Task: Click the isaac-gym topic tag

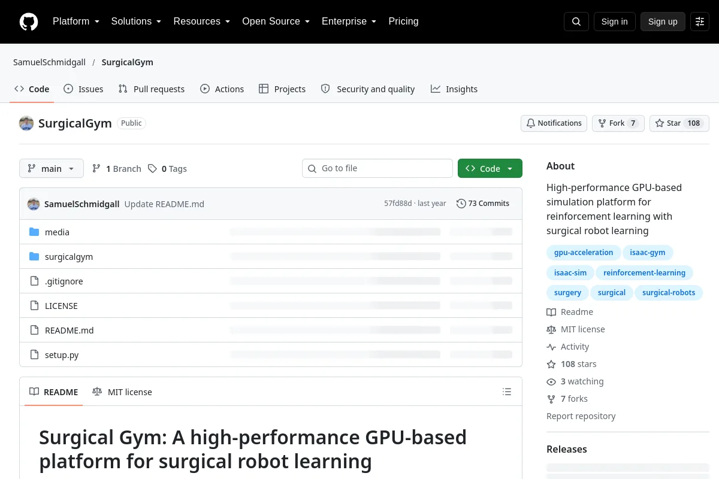Action: [647, 253]
